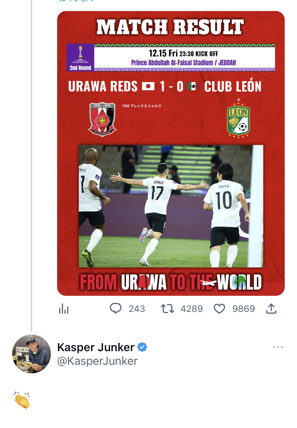Viewport: 297px width, 428px height.
Task: Open the three-dot more menu for Kasper Junker
Action: click(278, 347)
